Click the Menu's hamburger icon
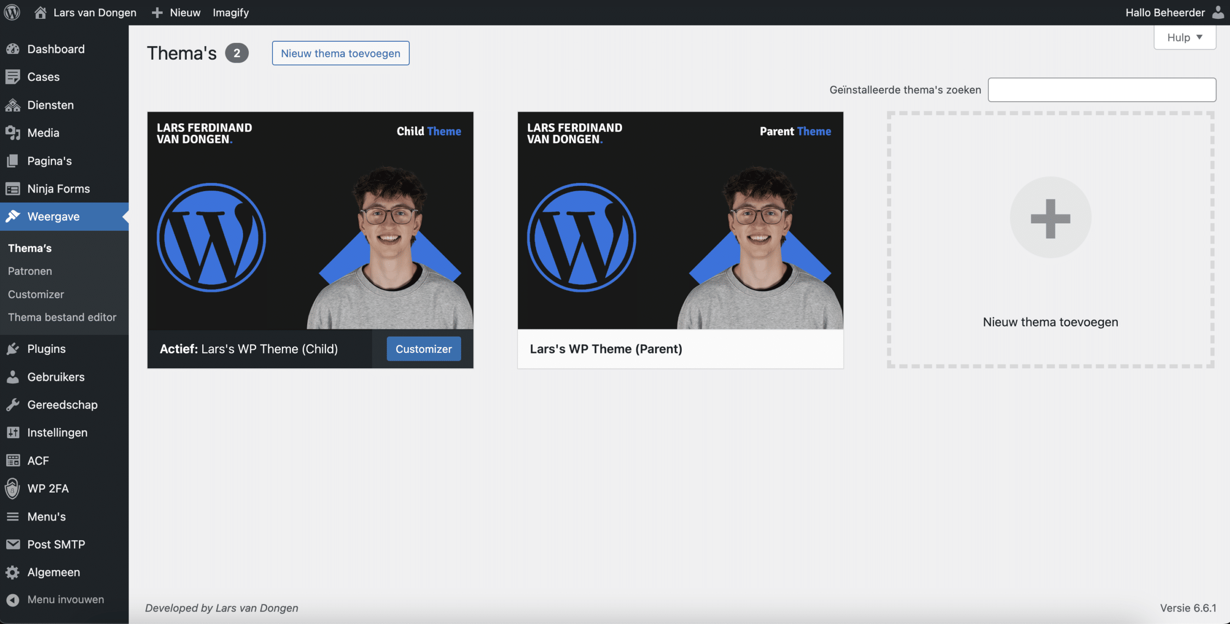This screenshot has width=1230, height=624. point(13,517)
